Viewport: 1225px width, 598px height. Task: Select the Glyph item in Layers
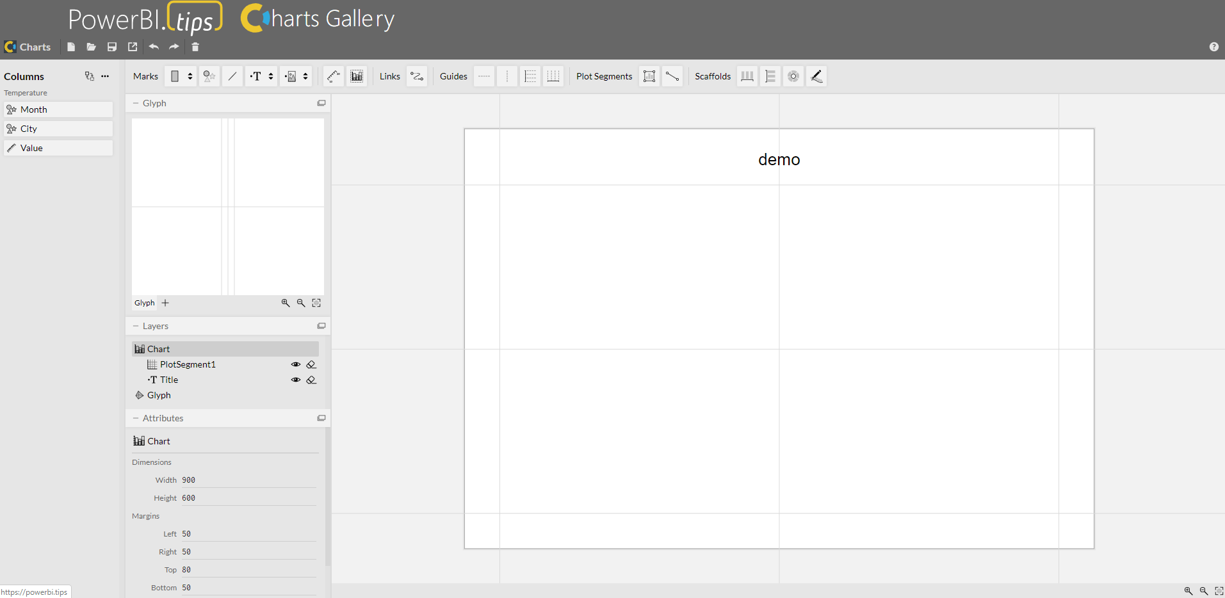pyautogui.click(x=159, y=395)
